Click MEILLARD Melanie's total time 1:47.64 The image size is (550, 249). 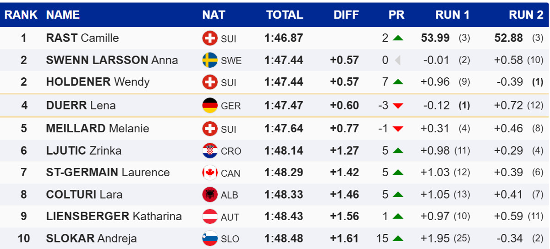click(284, 129)
